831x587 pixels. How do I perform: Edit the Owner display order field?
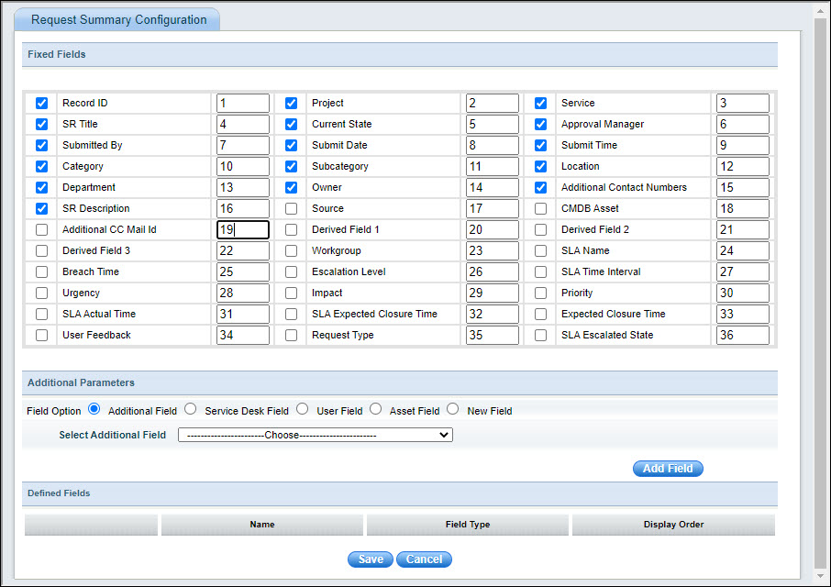pyautogui.click(x=493, y=188)
